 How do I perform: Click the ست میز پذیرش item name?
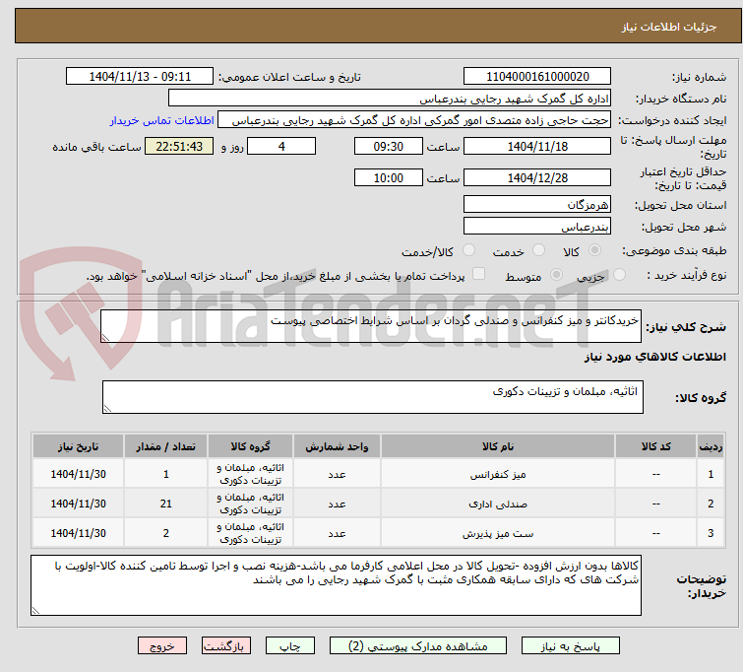pyautogui.click(x=498, y=533)
